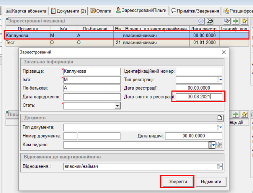Screen dimensions: 253x193
Task: Click the scanner icon in the residents toolbar
Action: pos(210,21)
